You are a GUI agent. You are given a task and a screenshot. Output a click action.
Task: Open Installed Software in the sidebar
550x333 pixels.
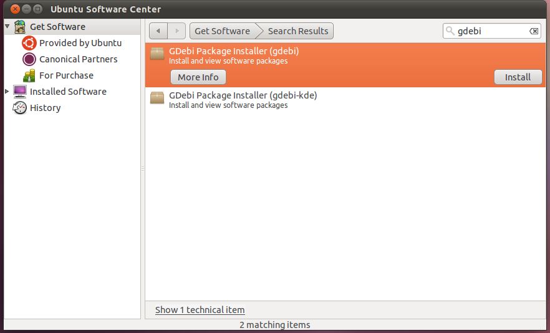(68, 92)
